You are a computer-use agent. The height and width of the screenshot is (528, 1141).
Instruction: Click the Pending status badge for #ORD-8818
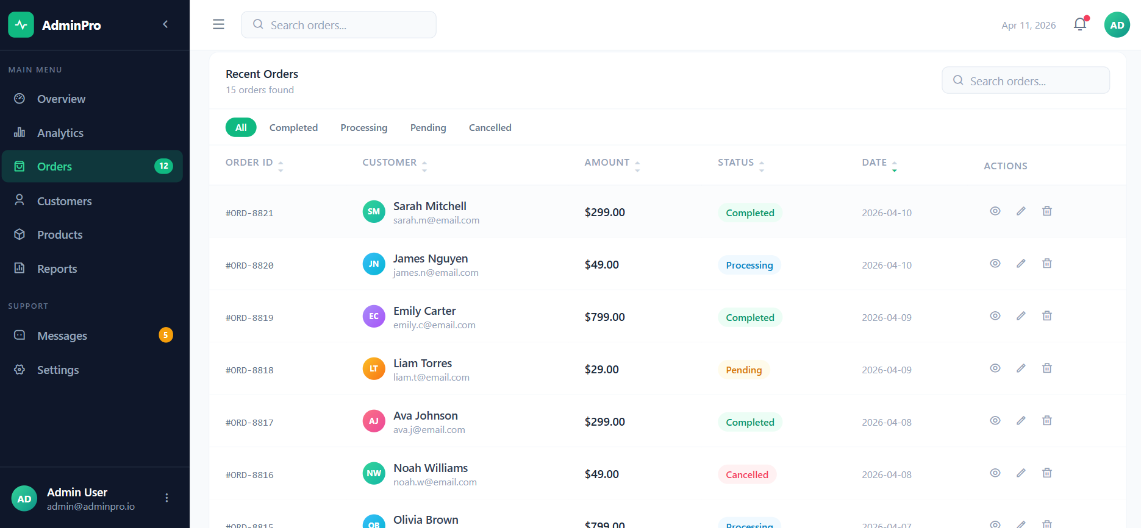(744, 370)
